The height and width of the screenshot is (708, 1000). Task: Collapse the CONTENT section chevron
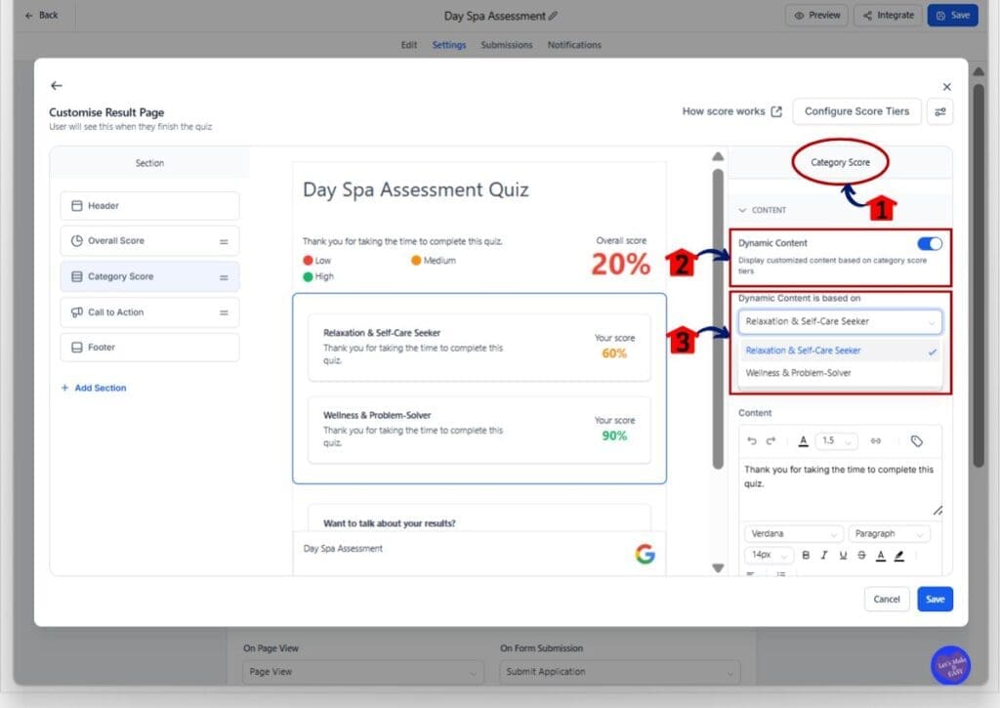[x=742, y=210]
